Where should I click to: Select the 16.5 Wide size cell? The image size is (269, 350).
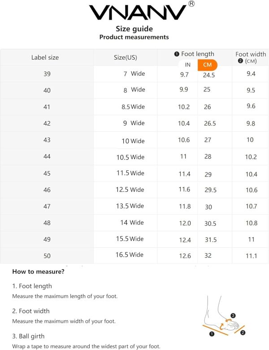coord(130,255)
